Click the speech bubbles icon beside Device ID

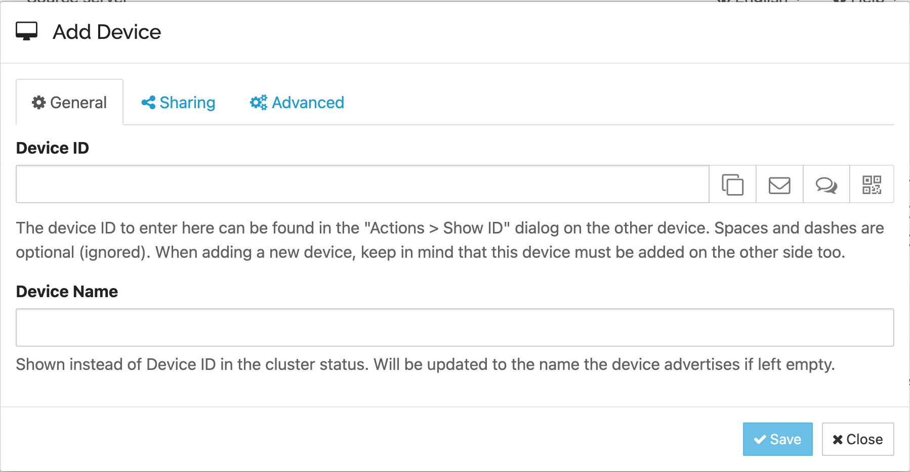(x=826, y=184)
